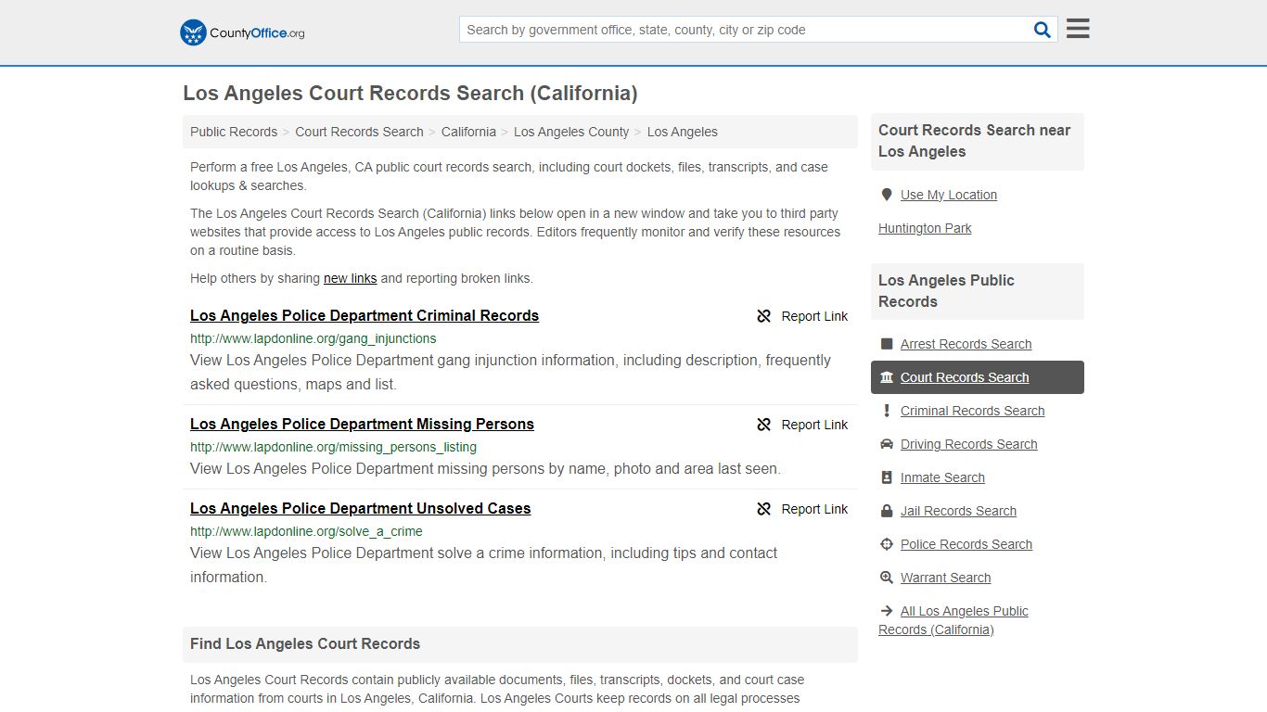Click the Driving Records car icon
The width and height of the screenshot is (1267, 712).
886,444
